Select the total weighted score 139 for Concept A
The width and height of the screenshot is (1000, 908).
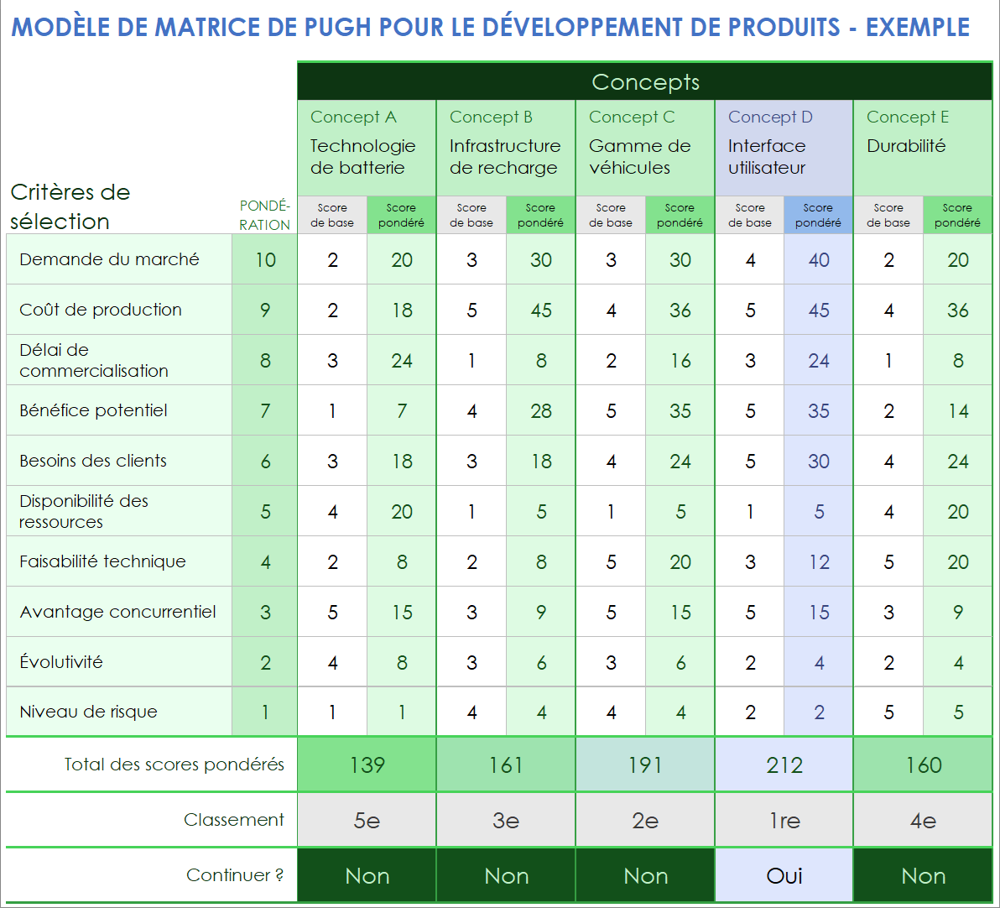367,764
